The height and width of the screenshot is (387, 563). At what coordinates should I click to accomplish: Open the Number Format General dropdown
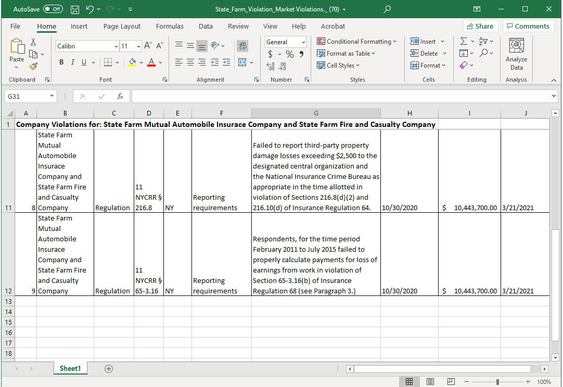click(303, 42)
